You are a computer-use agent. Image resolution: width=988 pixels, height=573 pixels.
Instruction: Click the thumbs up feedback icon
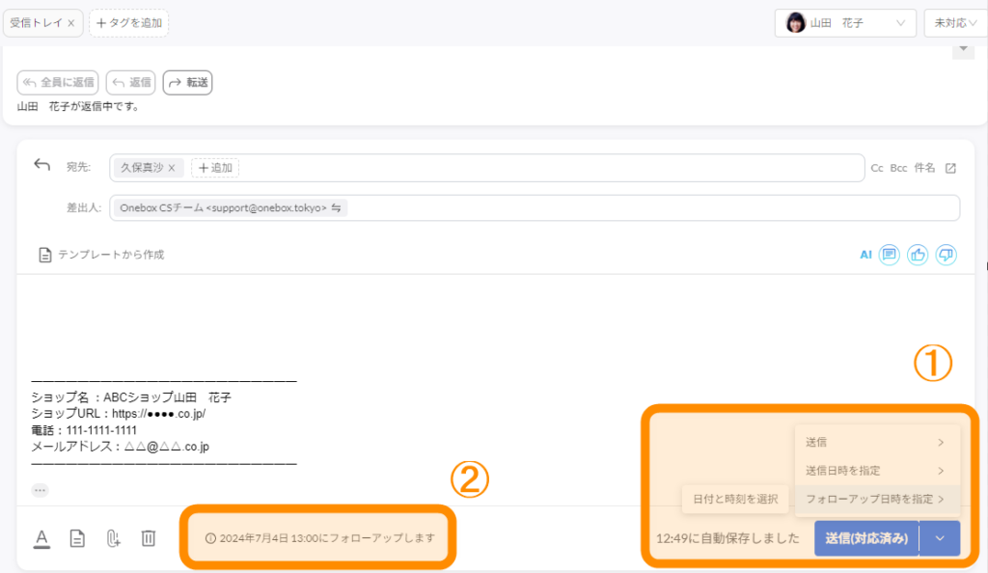coord(918,255)
